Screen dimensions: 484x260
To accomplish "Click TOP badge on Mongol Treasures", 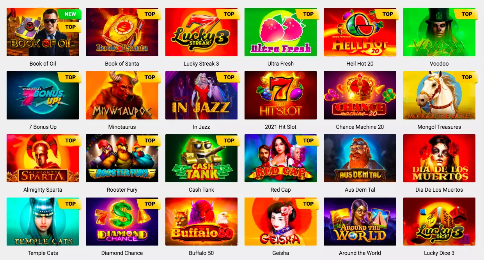I will click(466, 77).
